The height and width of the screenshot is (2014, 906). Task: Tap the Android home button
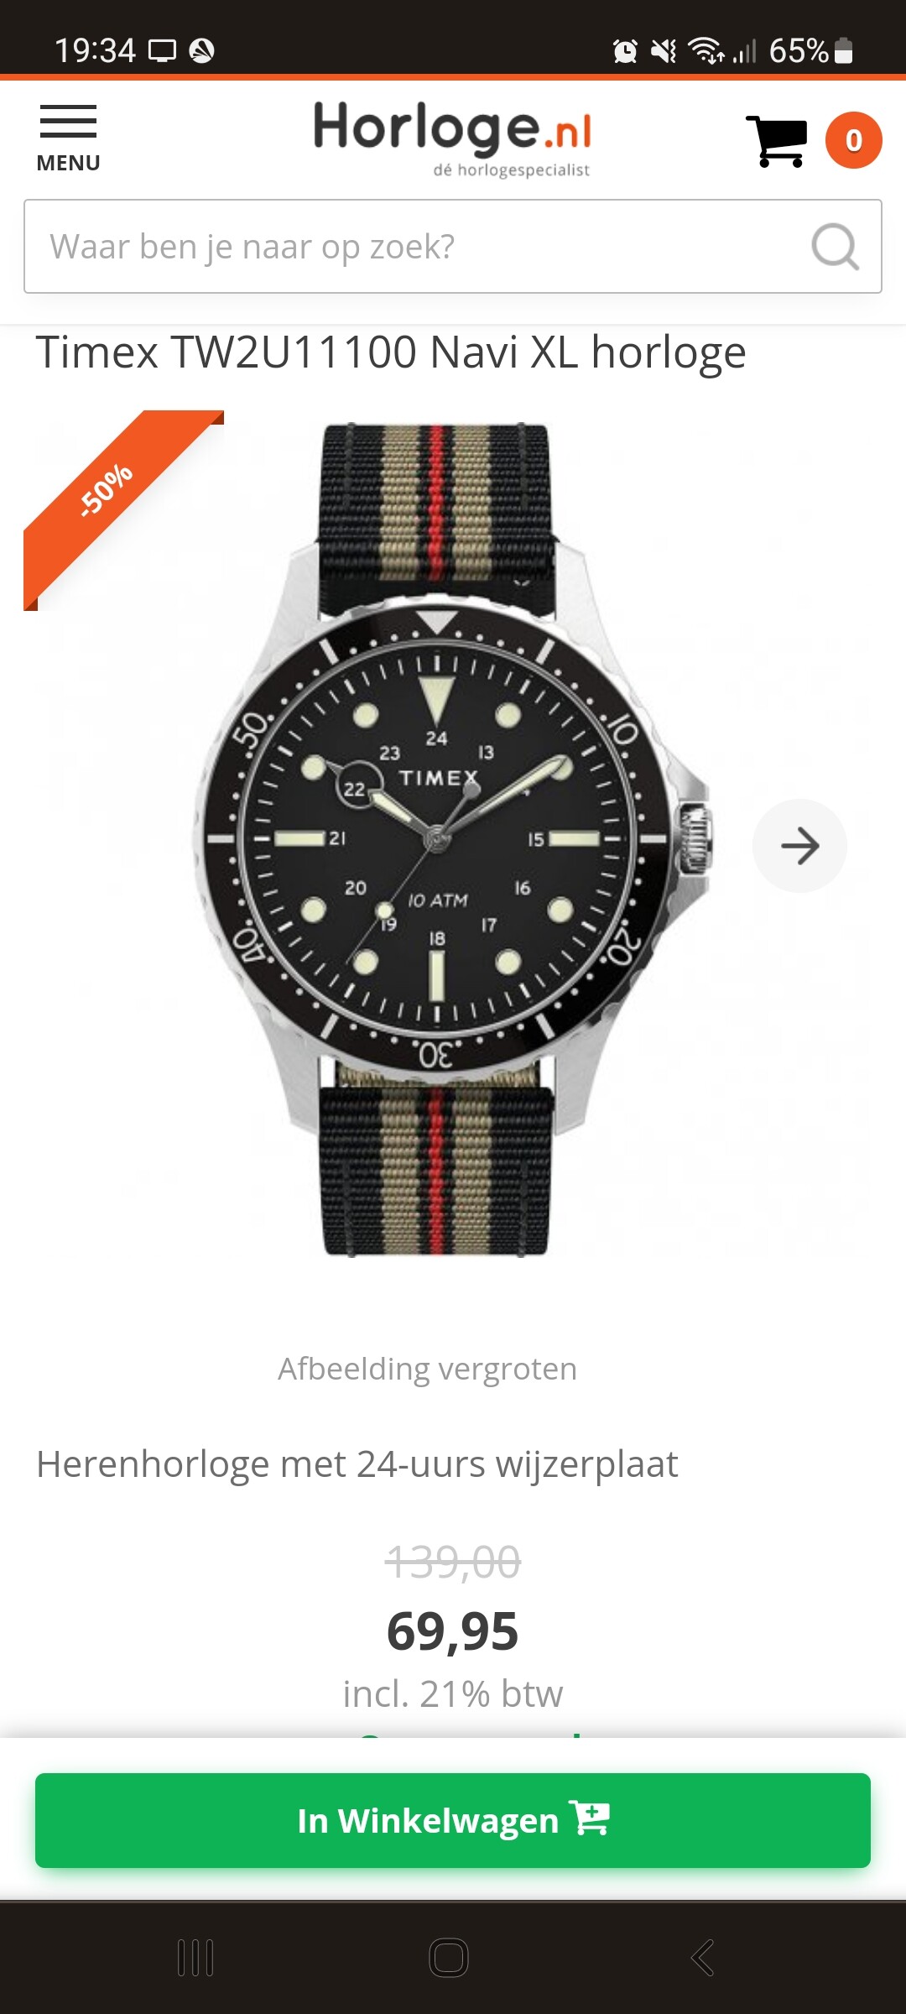tap(449, 1958)
